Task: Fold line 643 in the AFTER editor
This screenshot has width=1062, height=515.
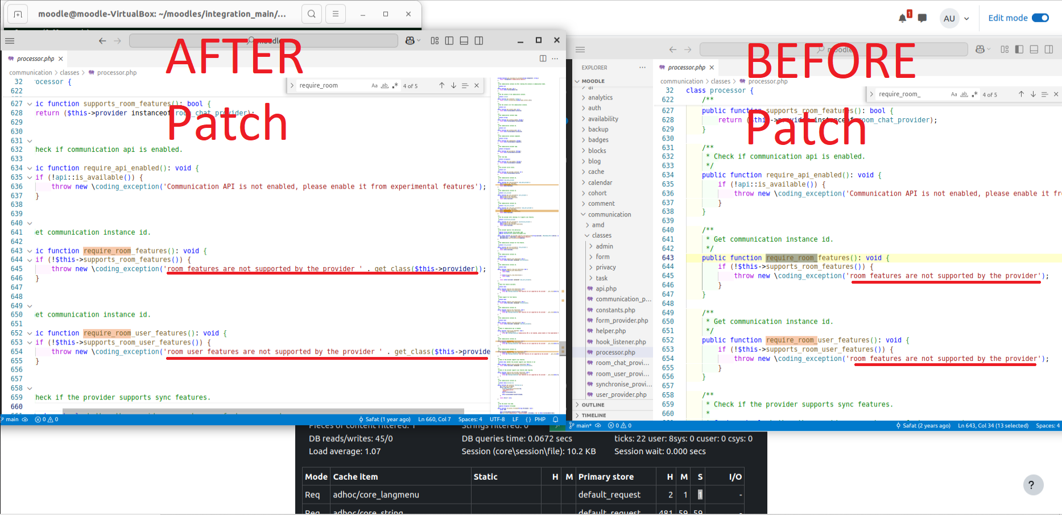Action: tap(30, 251)
